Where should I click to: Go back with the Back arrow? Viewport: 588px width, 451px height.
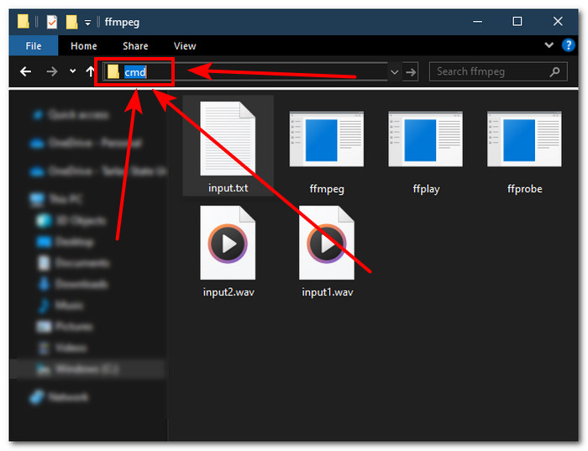click(x=25, y=71)
